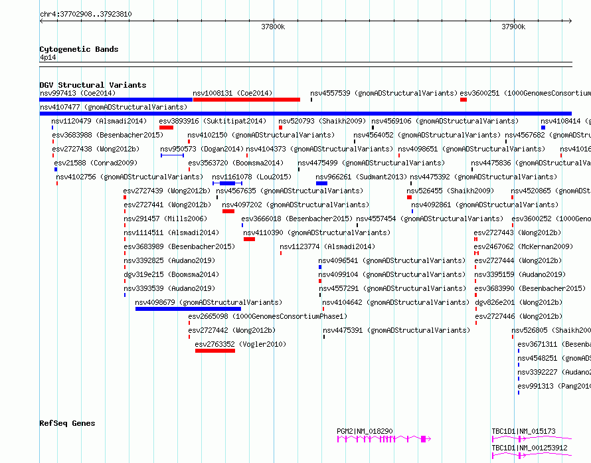
Task: Open variant nsv1120479 (Alsmadi2014)
Action: click(x=99, y=121)
